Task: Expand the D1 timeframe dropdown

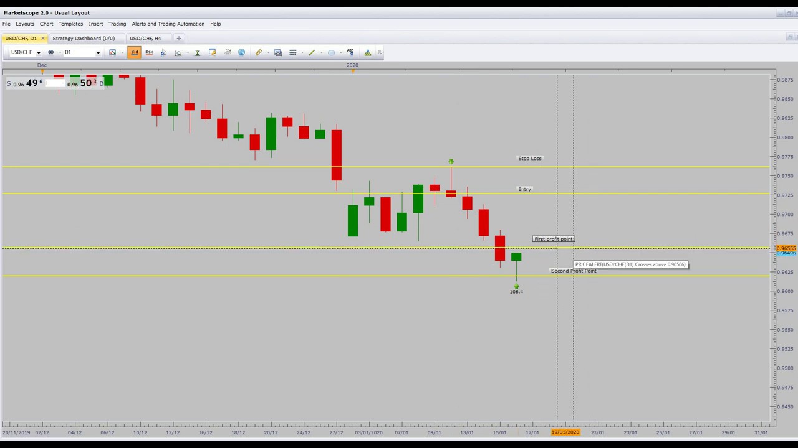Action: coord(98,52)
